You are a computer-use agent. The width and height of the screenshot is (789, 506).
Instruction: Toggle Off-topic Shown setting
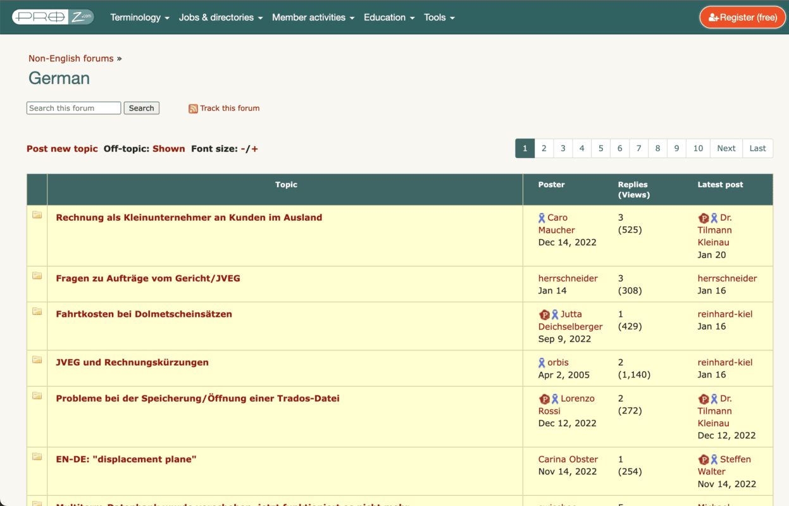coord(168,149)
